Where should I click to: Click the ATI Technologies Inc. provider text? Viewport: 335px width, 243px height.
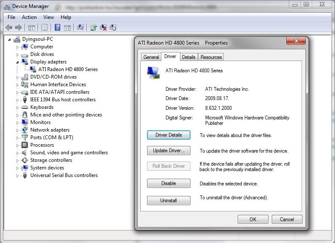coord(227,89)
